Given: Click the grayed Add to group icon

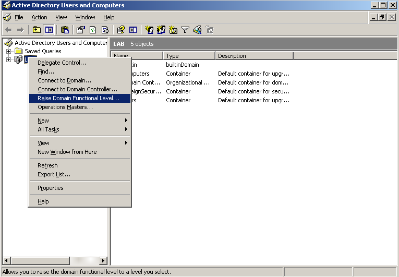Looking at the screenshot, I should (209, 30).
